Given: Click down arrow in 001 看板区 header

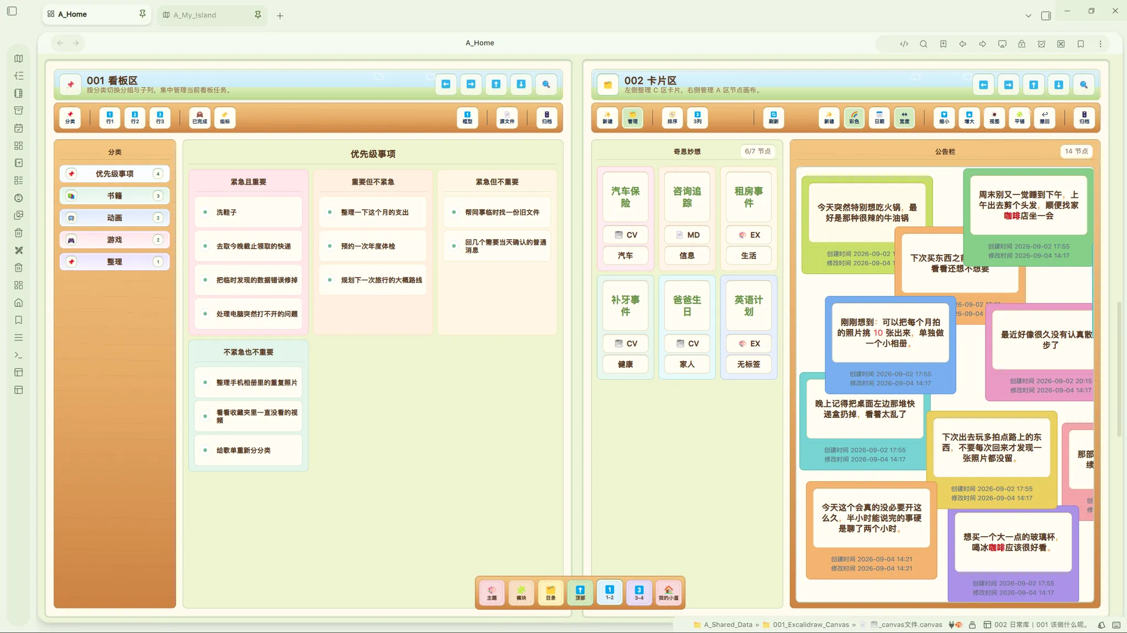Looking at the screenshot, I should [521, 84].
